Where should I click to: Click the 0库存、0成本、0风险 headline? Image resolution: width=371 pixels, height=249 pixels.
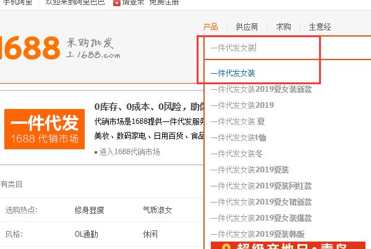(x=150, y=107)
